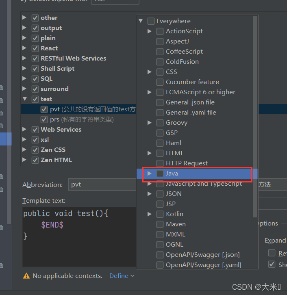
Task: Expand the HTML context node
Action: pyautogui.click(x=150, y=153)
